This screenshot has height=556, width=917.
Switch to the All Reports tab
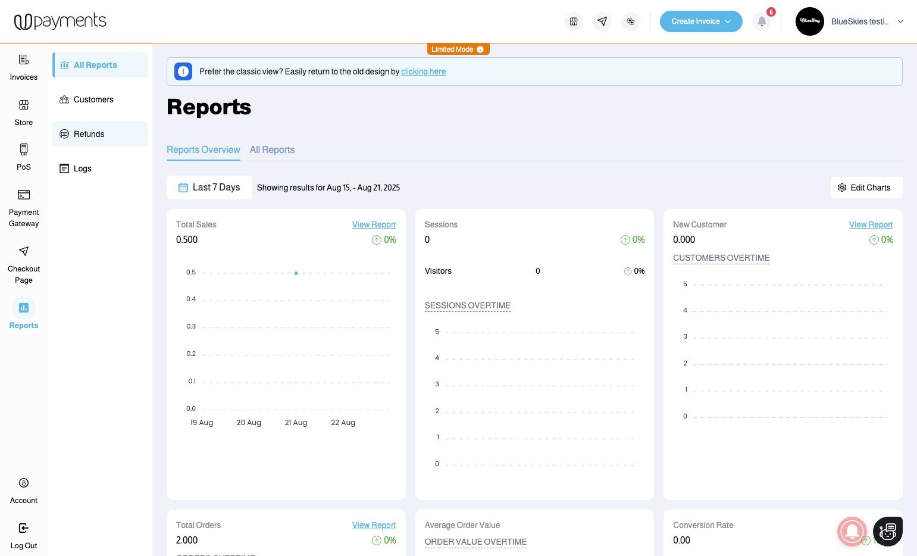272,150
